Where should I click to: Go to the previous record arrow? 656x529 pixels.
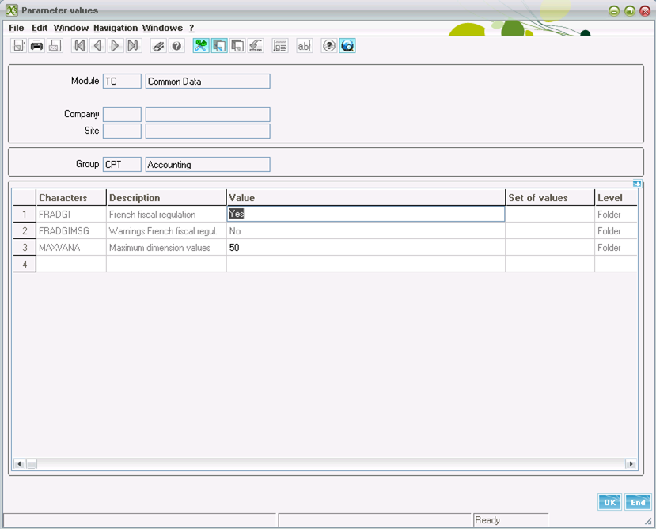click(x=97, y=46)
